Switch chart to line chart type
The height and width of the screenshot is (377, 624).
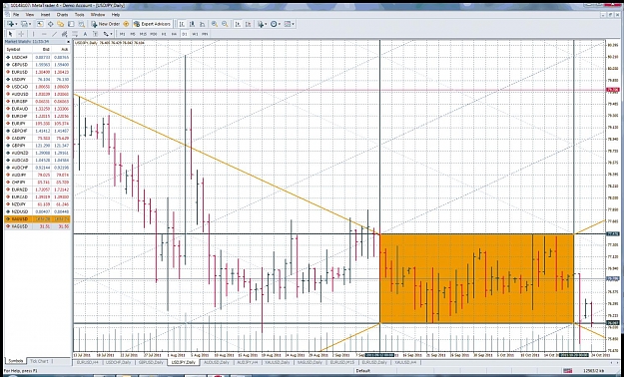pyautogui.click(x=202, y=24)
